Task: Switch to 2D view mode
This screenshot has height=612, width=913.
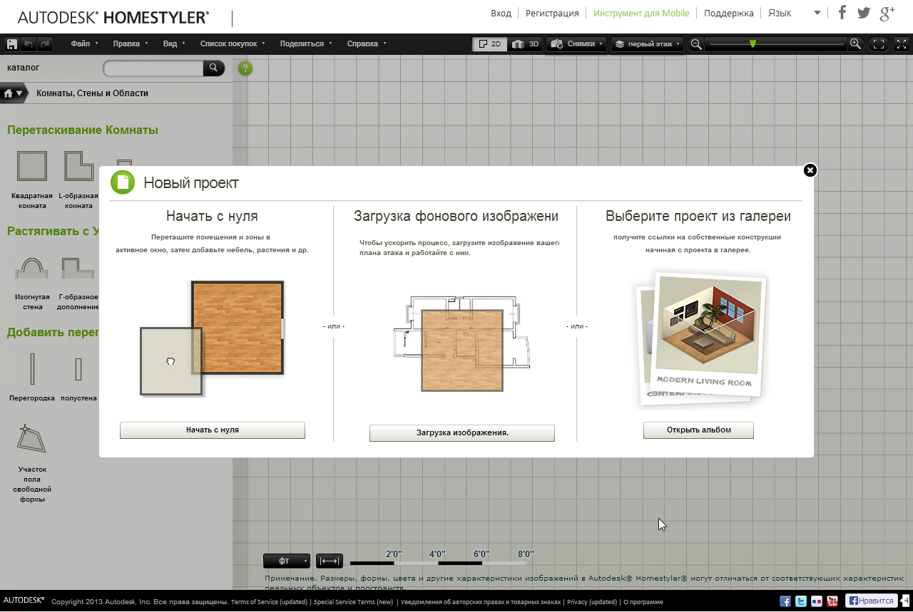Action: pyautogui.click(x=489, y=44)
